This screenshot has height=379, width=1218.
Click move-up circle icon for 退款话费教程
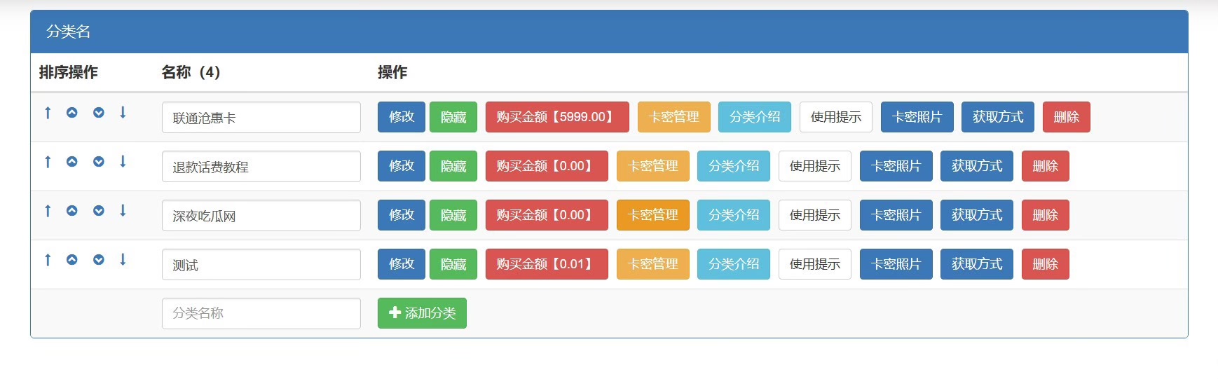click(x=72, y=161)
